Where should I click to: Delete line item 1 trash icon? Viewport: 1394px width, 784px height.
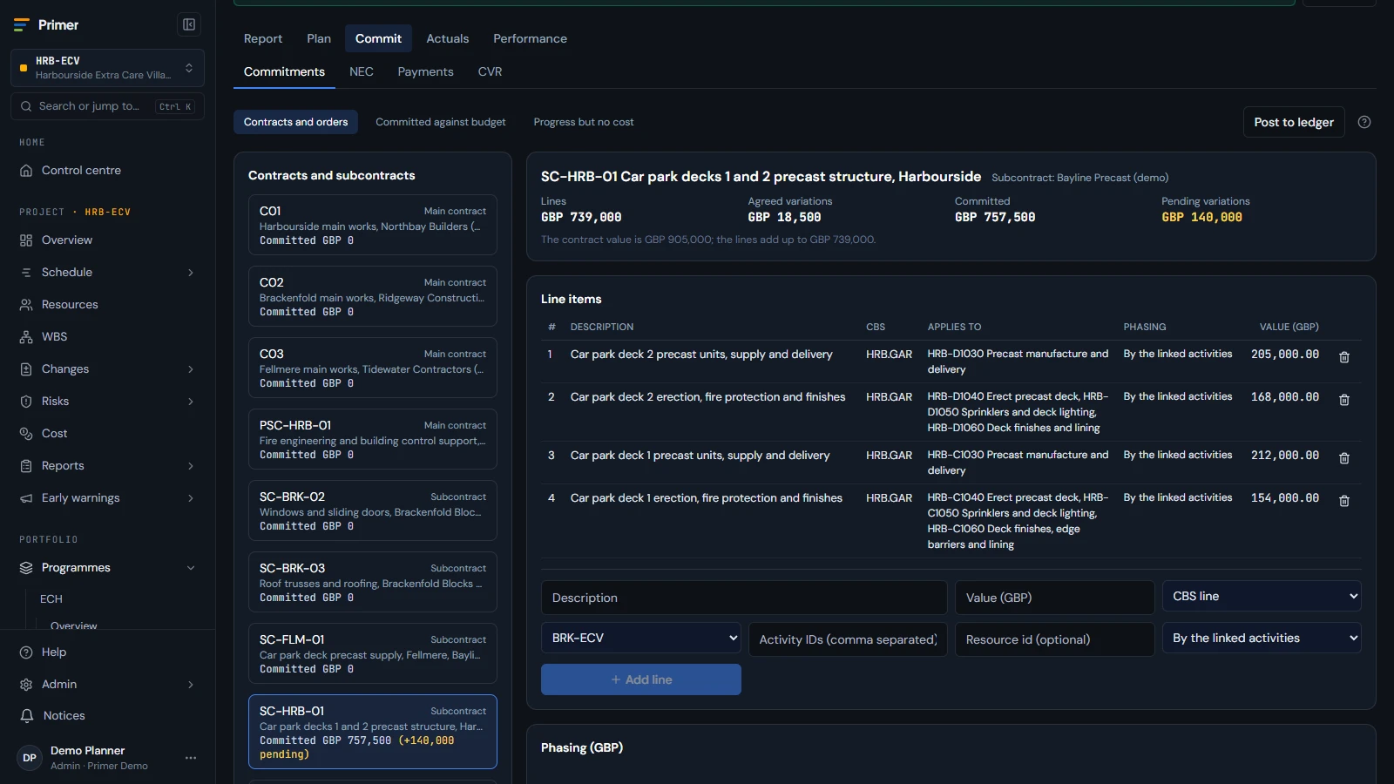(x=1344, y=357)
